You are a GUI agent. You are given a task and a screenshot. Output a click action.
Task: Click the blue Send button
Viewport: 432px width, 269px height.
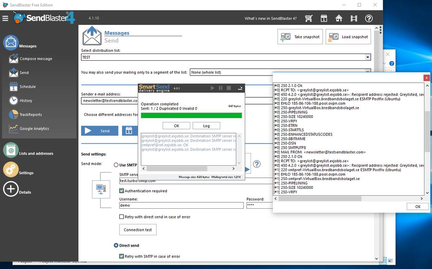pos(100,131)
